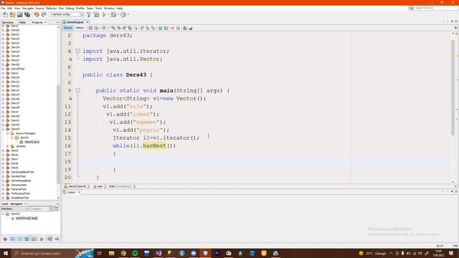Open dropdown arrow beside Run Project

point(108,14)
